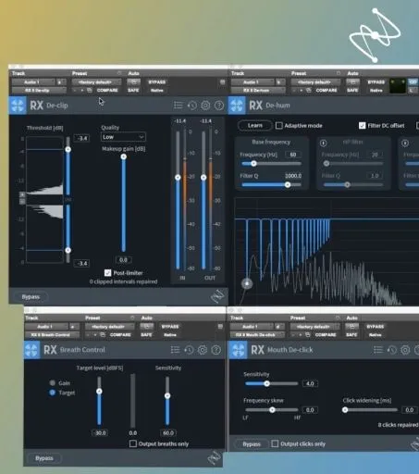Enable Output clicks only checkbox
This screenshot has height=474, width=419.
click(275, 443)
